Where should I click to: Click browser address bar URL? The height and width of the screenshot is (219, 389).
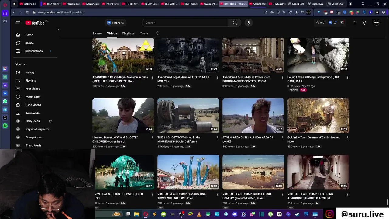click(61, 12)
